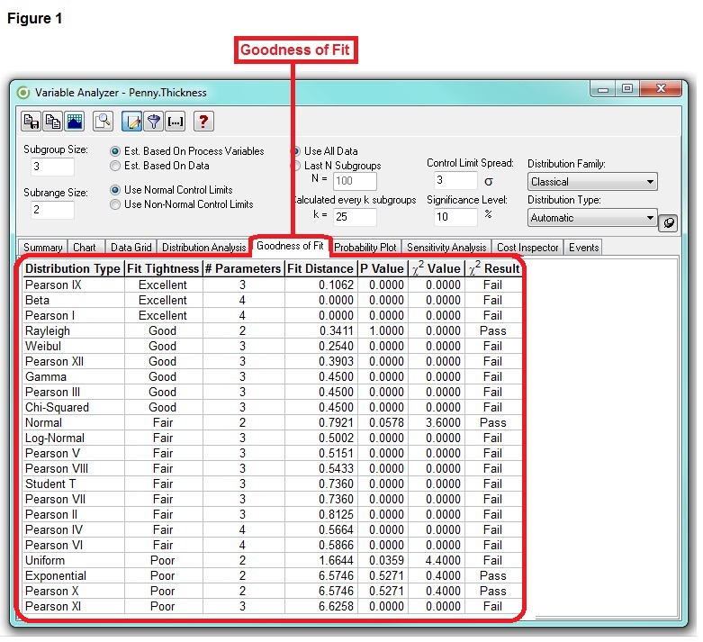This screenshot has height=642, width=703.
Task: Sort by χ² Value column header
Action: click(437, 268)
